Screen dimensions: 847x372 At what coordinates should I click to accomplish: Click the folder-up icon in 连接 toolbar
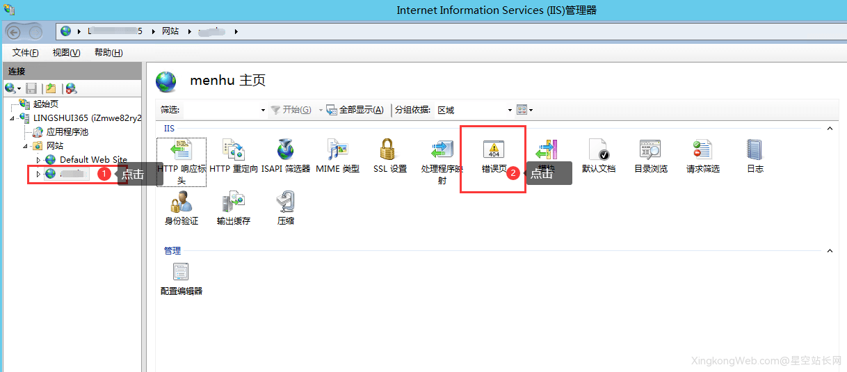[x=51, y=88]
